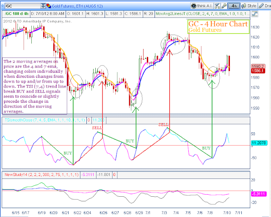Click the O: 1601.1 open value
This screenshot has height=217, width=271.
click(x=75, y=14)
